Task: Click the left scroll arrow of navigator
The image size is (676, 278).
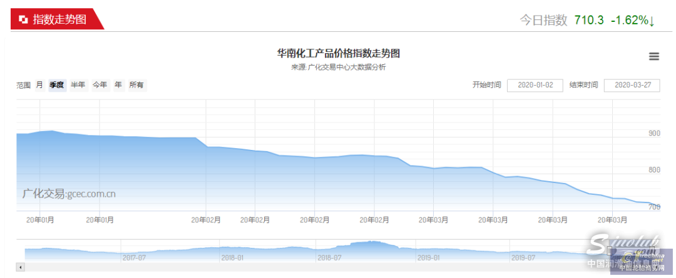Action: click(21, 267)
